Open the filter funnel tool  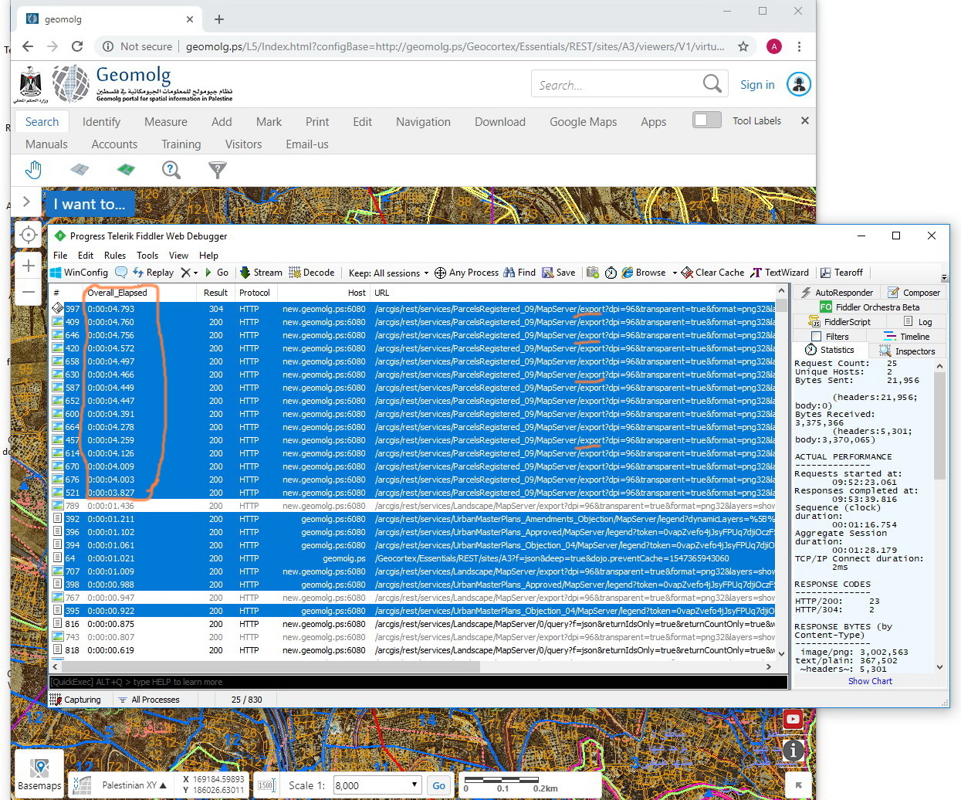tap(218, 170)
